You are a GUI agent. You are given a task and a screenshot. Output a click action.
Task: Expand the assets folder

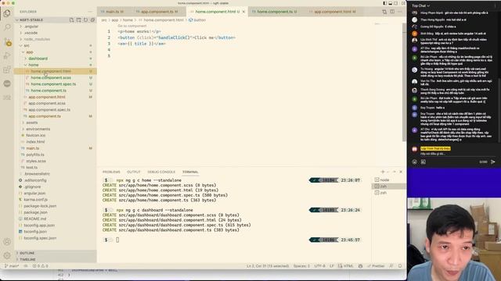[x=31, y=123]
